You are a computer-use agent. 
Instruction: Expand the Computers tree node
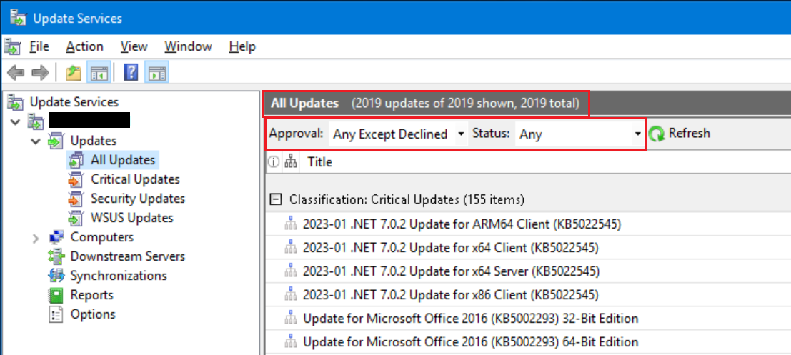[x=35, y=238]
